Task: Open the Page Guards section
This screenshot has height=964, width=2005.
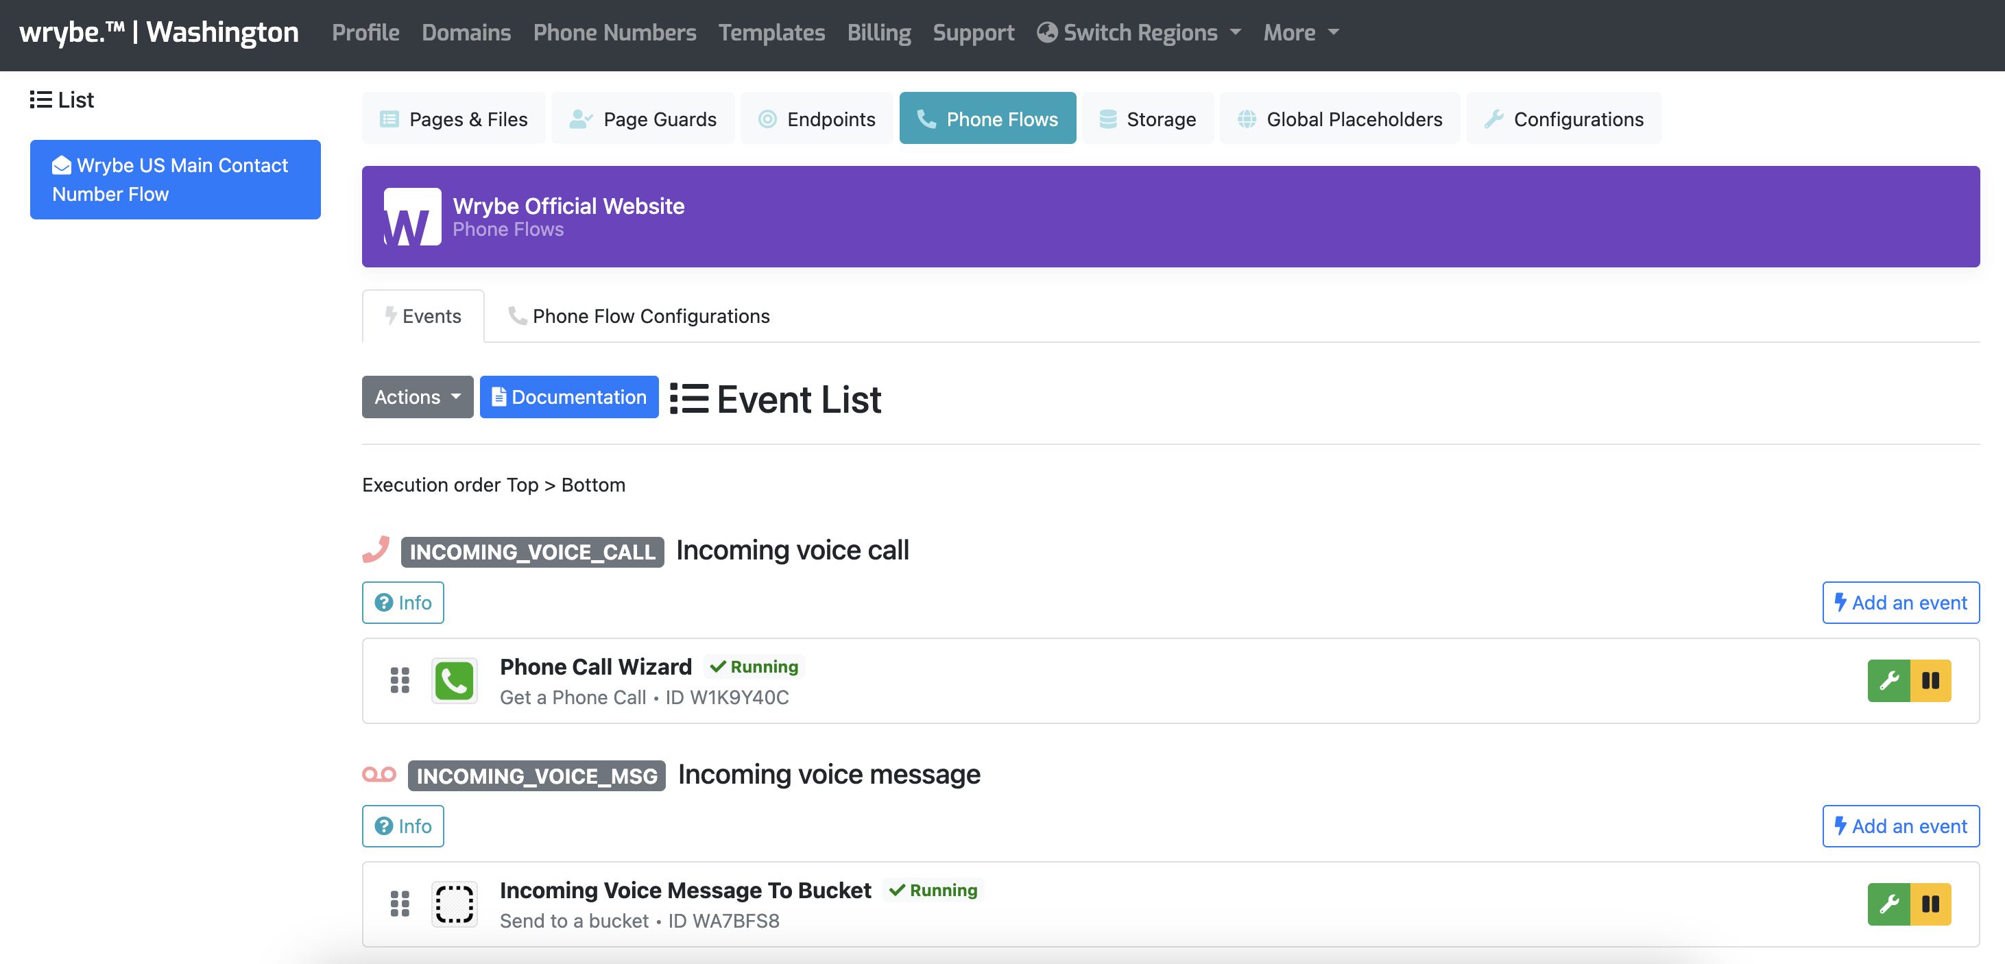Action: pos(643,118)
